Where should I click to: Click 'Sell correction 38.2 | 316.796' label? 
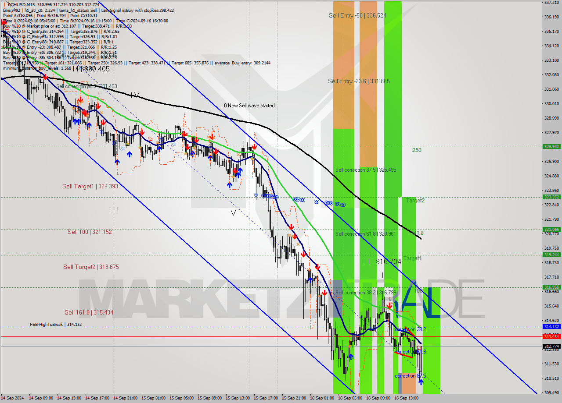tap(366, 293)
